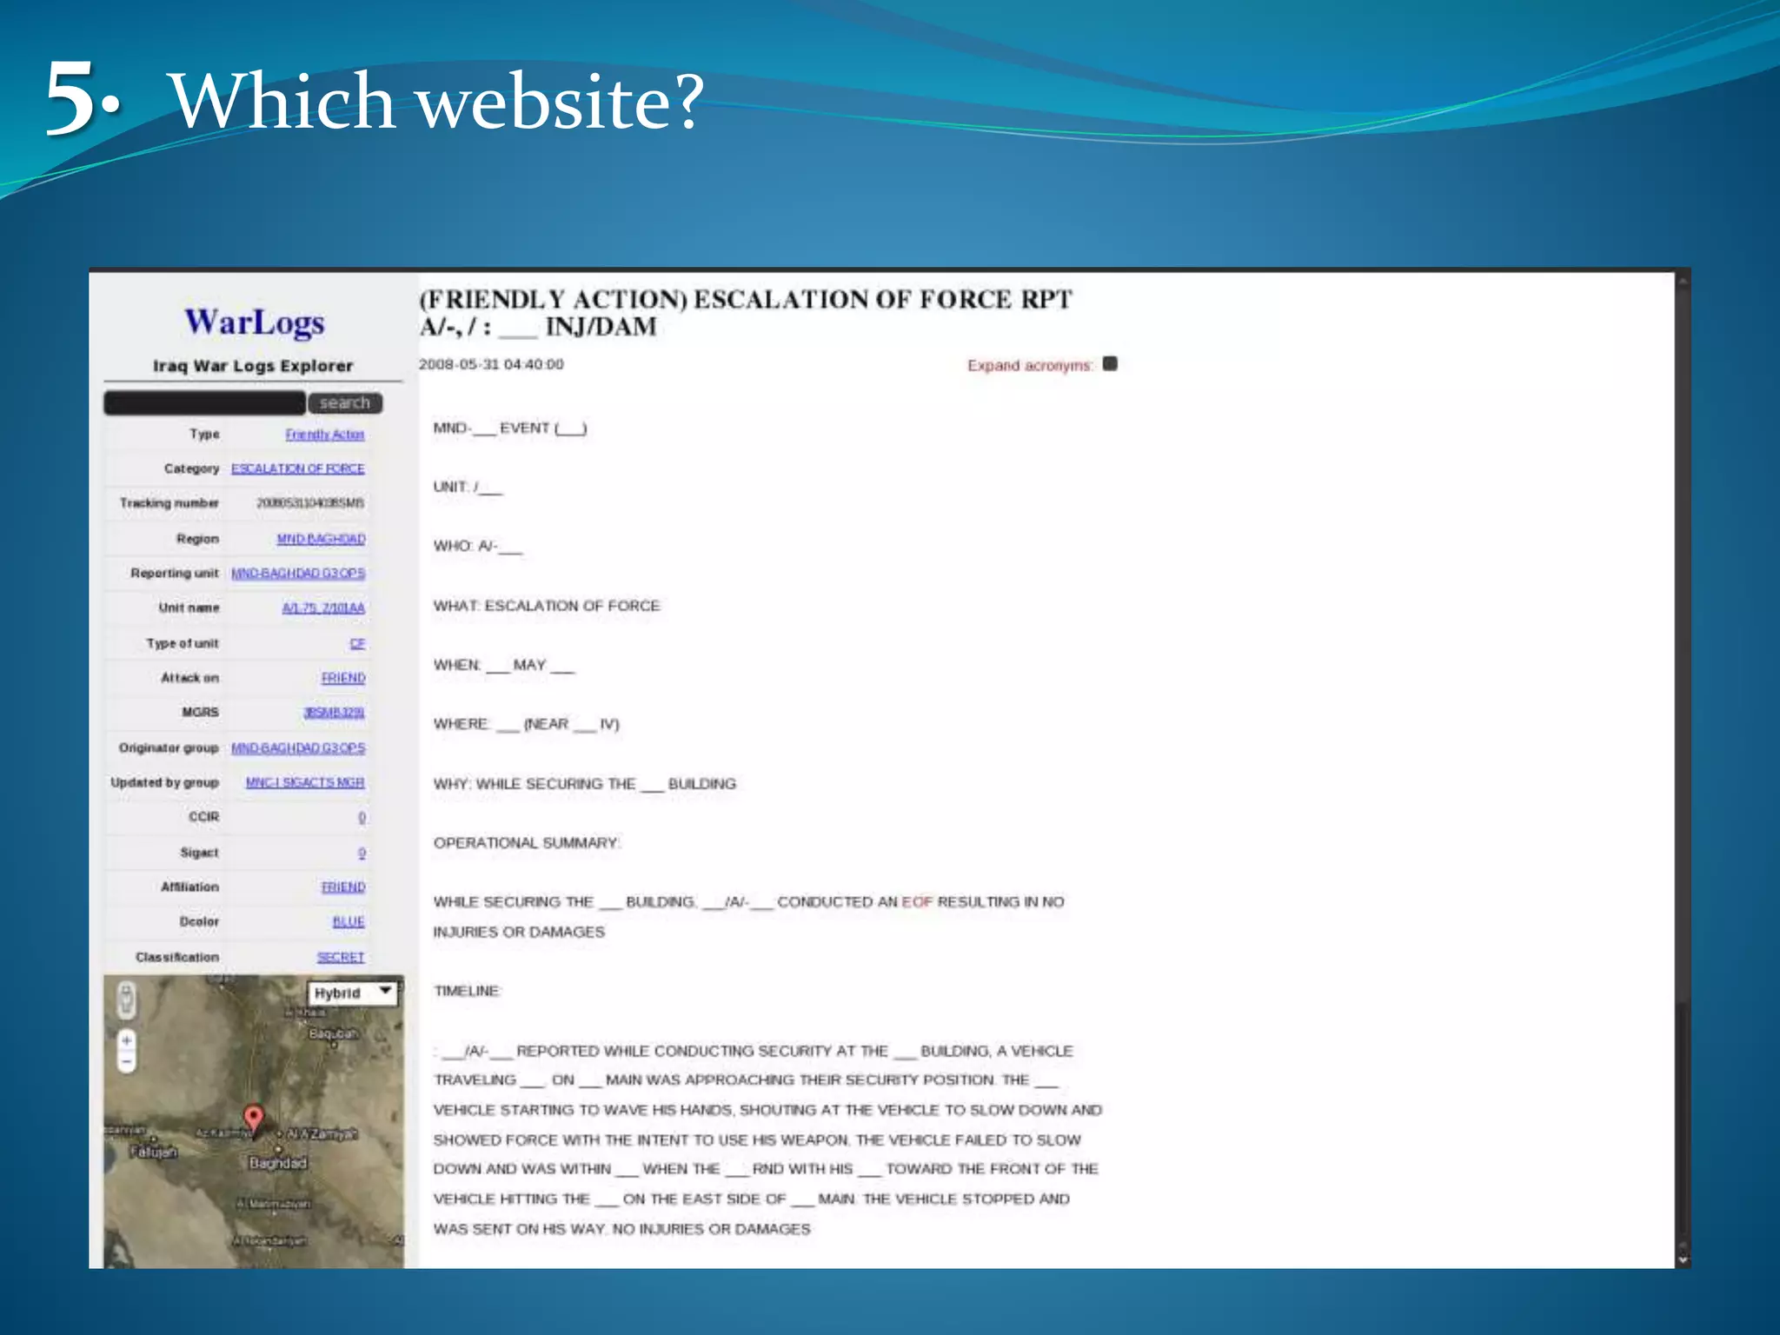This screenshot has height=1335, width=1780.
Task: Click the red EOF acronym text
Action: tap(917, 902)
